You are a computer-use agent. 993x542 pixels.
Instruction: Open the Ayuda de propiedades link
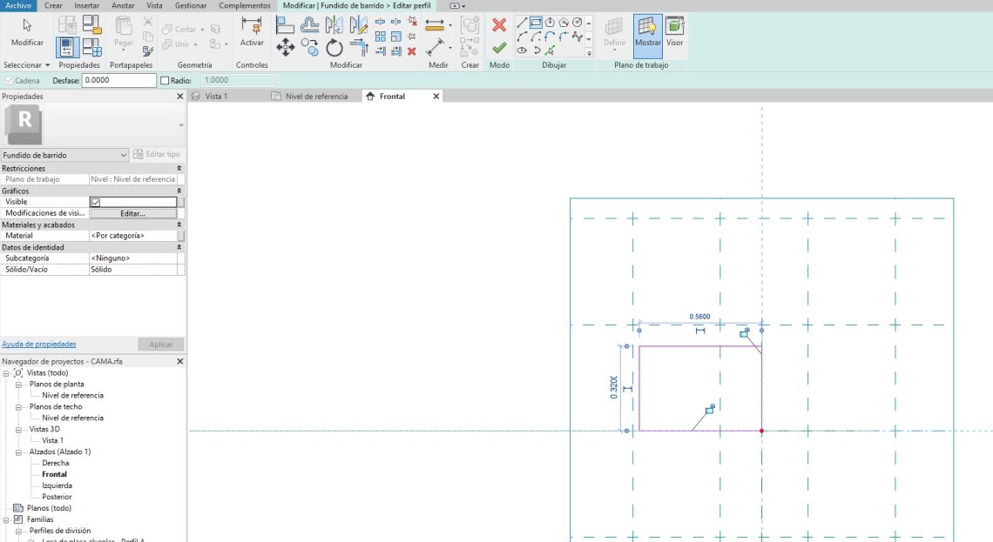click(x=38, y=344)
